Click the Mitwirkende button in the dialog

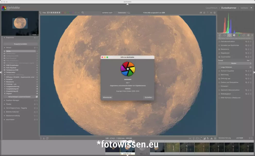click(x=107, y=97)
